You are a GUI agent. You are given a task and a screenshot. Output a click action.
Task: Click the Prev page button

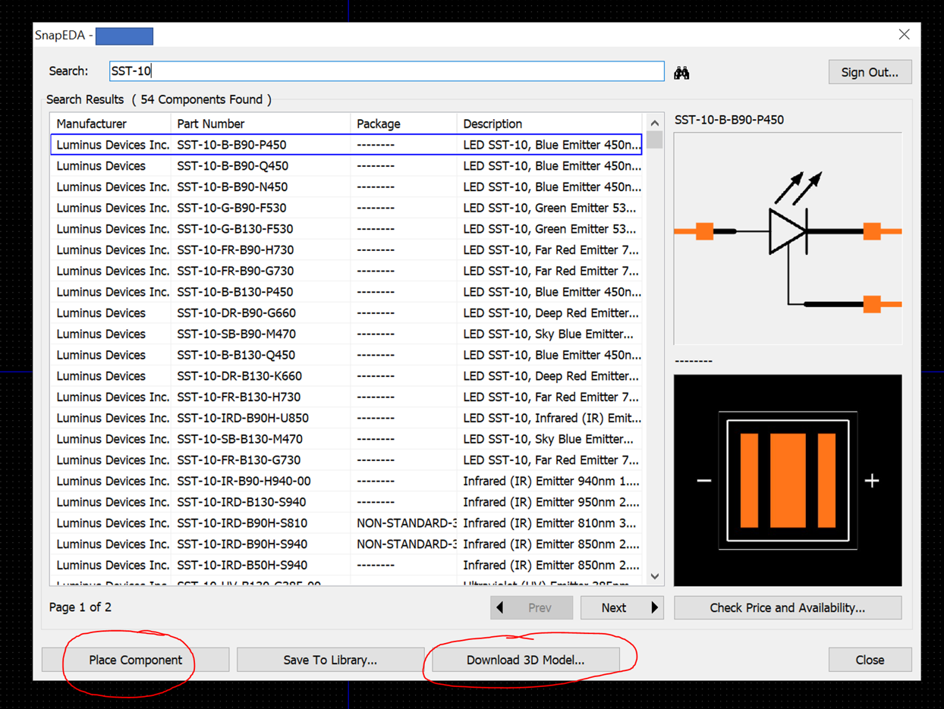[531, 607]
